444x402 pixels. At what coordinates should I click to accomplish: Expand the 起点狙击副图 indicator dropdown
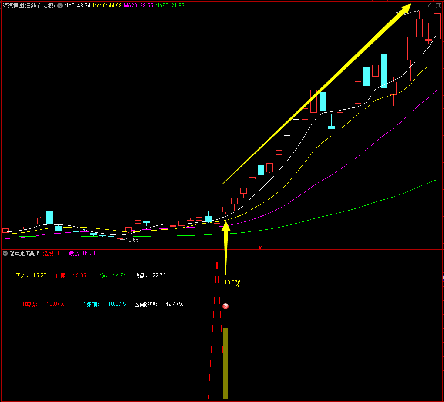[x=5, y=253]
